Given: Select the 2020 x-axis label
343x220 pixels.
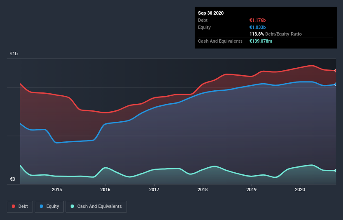Looking at the screenshot, I should click(x=300, y=189).
